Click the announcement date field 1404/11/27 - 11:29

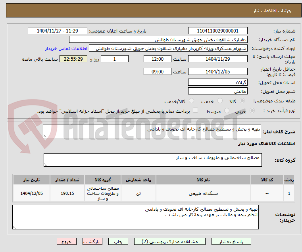click(x=58, y=31)
